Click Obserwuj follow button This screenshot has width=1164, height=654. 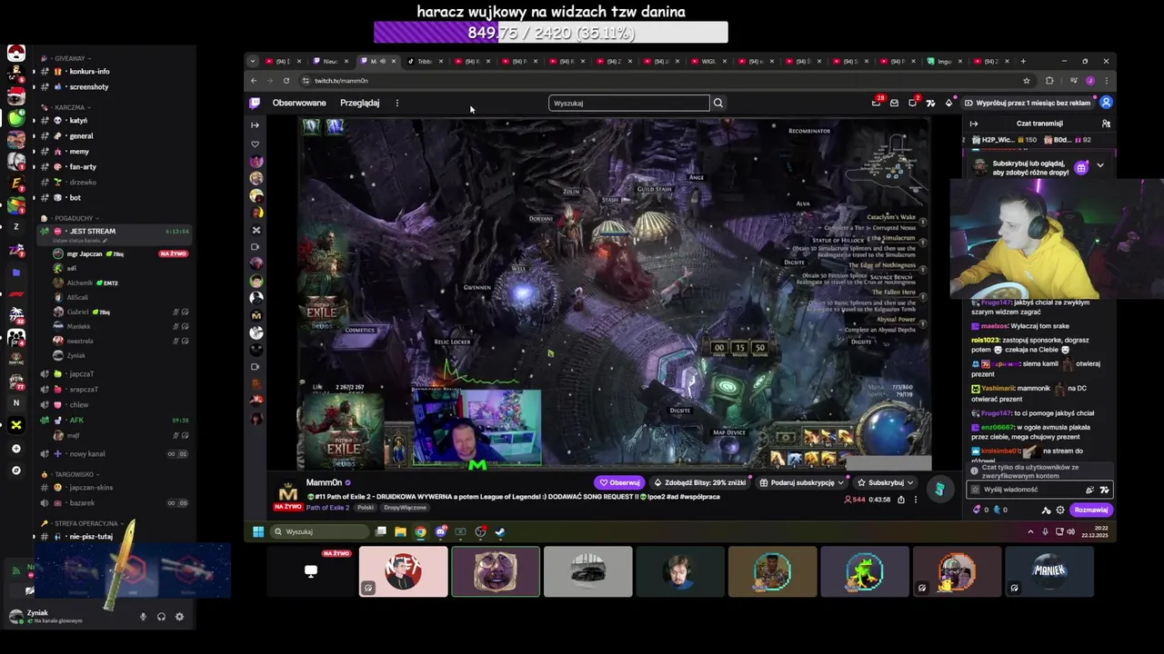pos(619,482)
